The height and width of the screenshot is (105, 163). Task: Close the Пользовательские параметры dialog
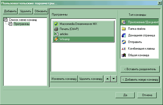coord(160,3)
